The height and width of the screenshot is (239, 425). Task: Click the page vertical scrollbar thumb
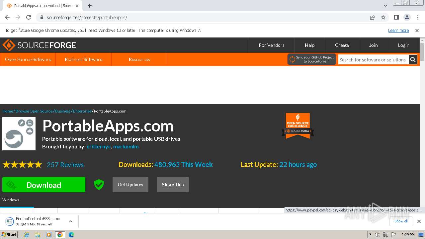pyautogui.click(x=422, y=51)
